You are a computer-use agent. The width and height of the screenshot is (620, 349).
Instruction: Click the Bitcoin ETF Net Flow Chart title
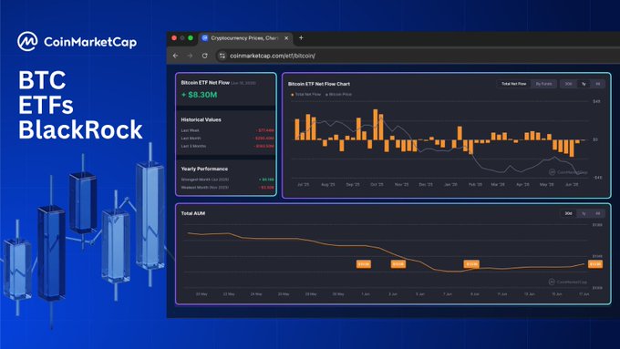pyautogui.click(x=319, y=84)
